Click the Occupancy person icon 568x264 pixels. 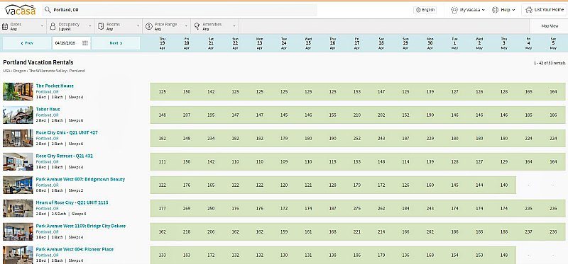[x=53, y=26]
